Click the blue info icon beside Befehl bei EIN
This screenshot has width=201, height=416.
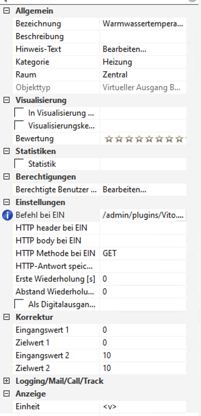point(7,215)
